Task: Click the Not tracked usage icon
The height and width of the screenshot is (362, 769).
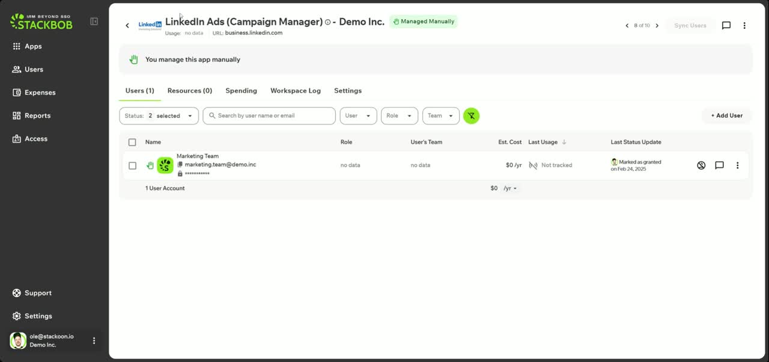Action: pos(533,165)
